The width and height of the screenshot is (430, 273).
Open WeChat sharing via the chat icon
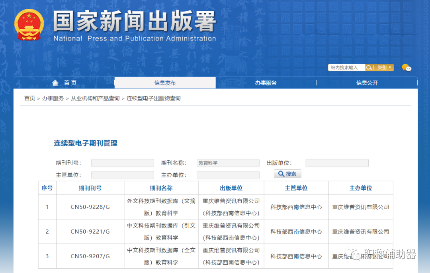(407, 67)
